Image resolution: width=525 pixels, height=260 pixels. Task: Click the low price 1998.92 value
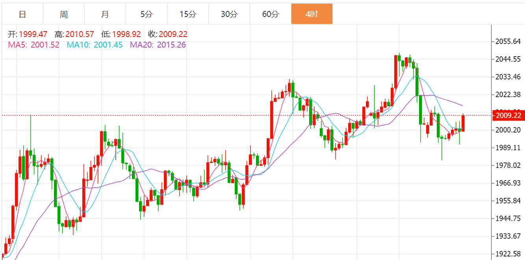[x=126, y=34]
